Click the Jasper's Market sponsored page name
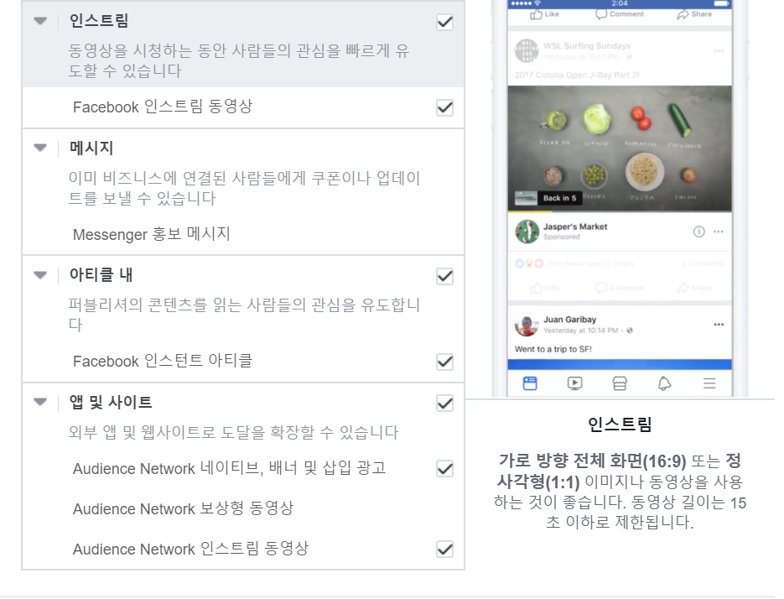This screenshot has height=599, width=784. 575,227
